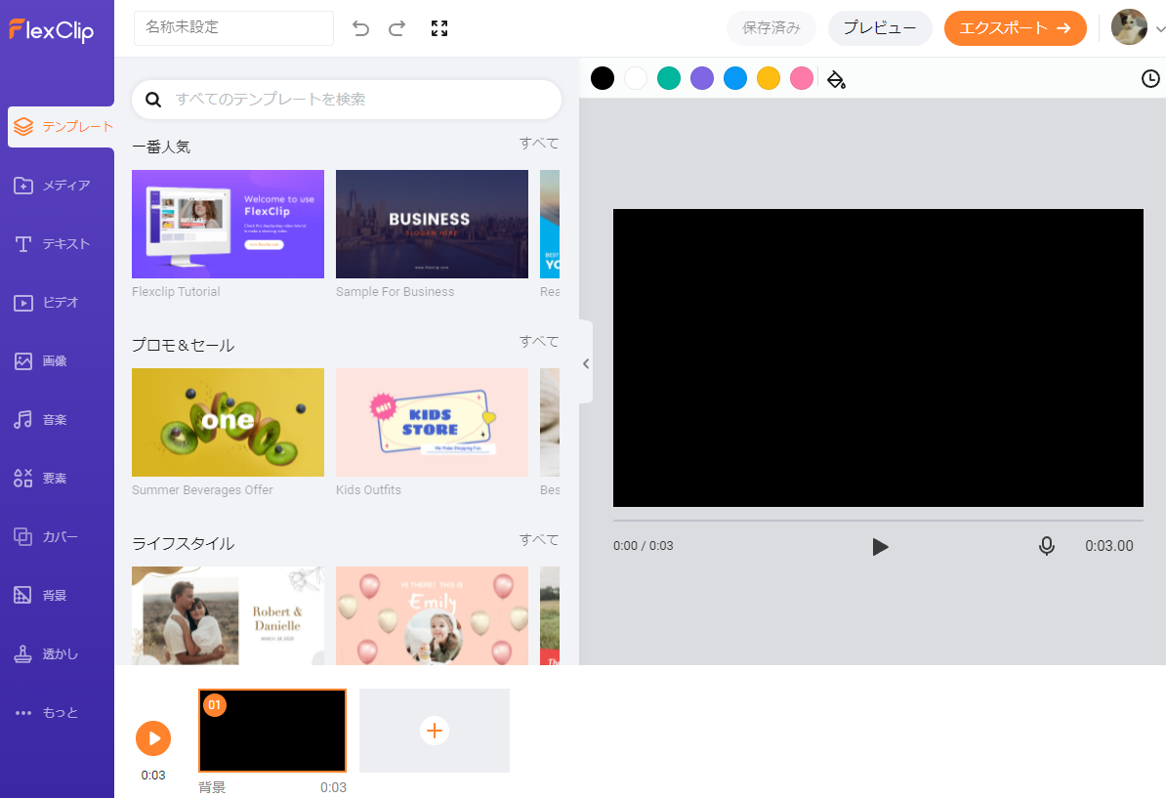The width and height of the screenshot is (1166, 798).
Task: Click the black video canvas
Action: coord(878,357)
